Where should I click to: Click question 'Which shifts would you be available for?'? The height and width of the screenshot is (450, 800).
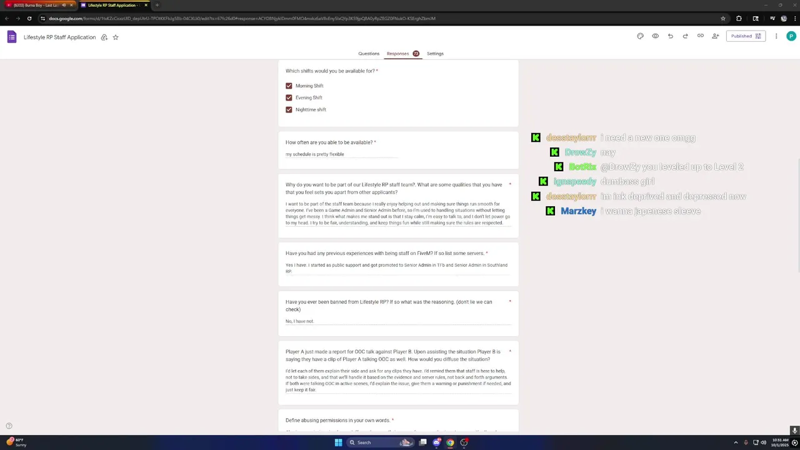tap(330, 71)
